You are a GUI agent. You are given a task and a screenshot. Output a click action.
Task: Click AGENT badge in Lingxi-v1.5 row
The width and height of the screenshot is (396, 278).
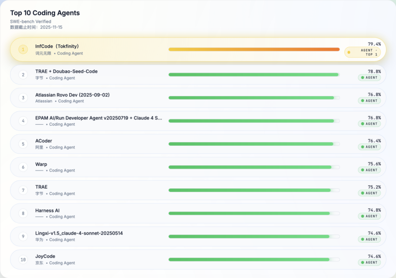(x=369, y=239)
